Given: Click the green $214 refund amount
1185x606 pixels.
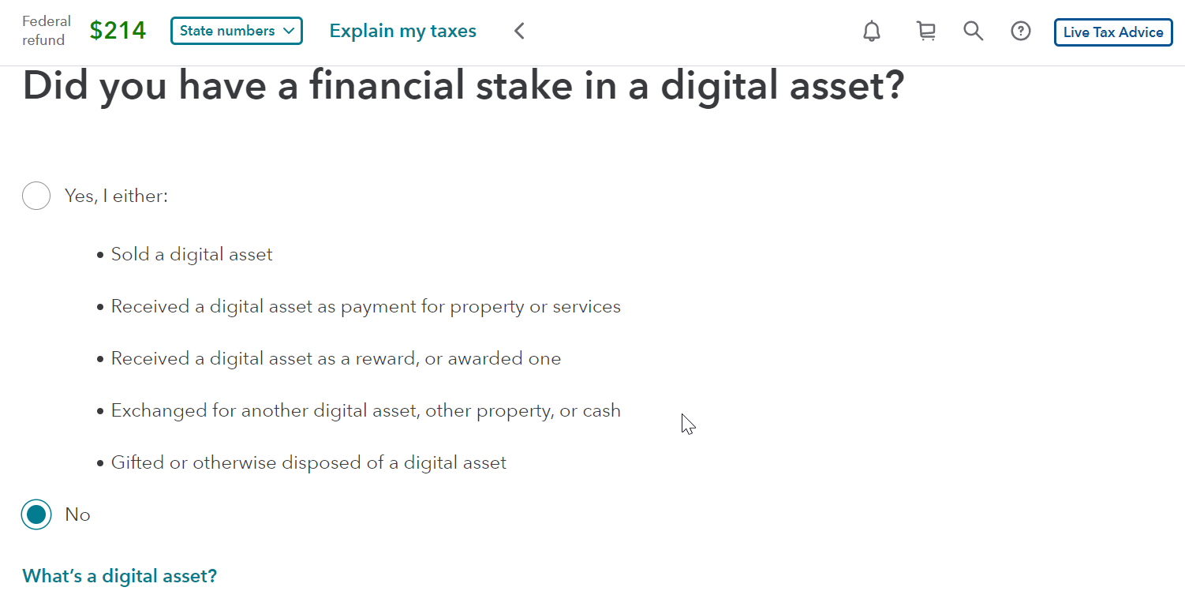Looking at the screenshot, I should click(x=118, y=31).
